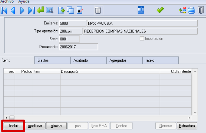Click the exit door icon

coord(201,10)
